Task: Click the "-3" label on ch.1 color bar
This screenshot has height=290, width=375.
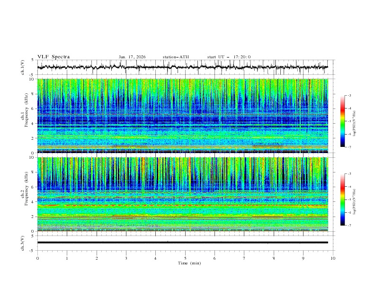Action: (349, 95)
